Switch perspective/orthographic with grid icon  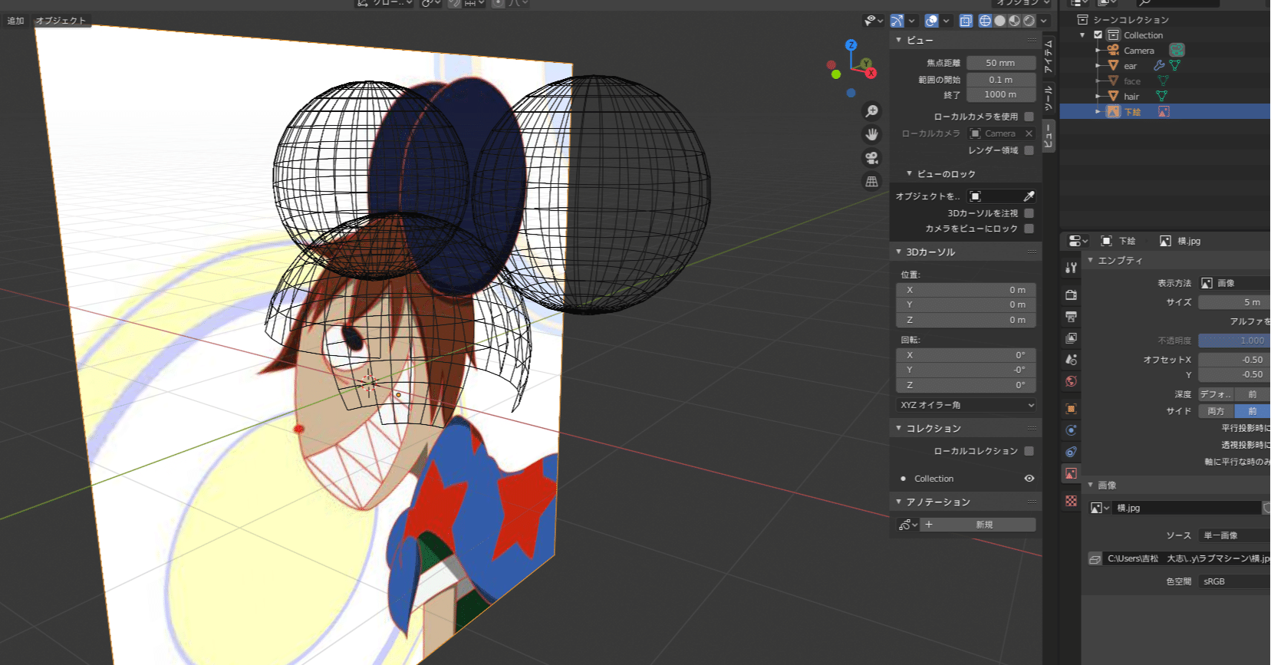click(871, 182)
